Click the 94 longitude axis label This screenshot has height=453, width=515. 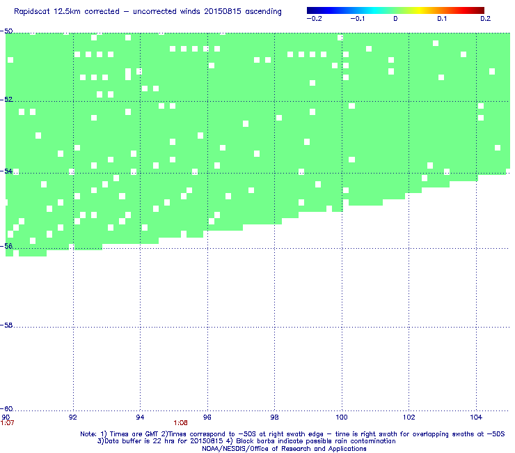[140, 417]
